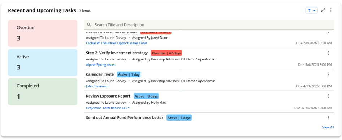Open Send out Annual Fund Performance Letter
This screenshot has height=140, width=342.
[125, 118]
